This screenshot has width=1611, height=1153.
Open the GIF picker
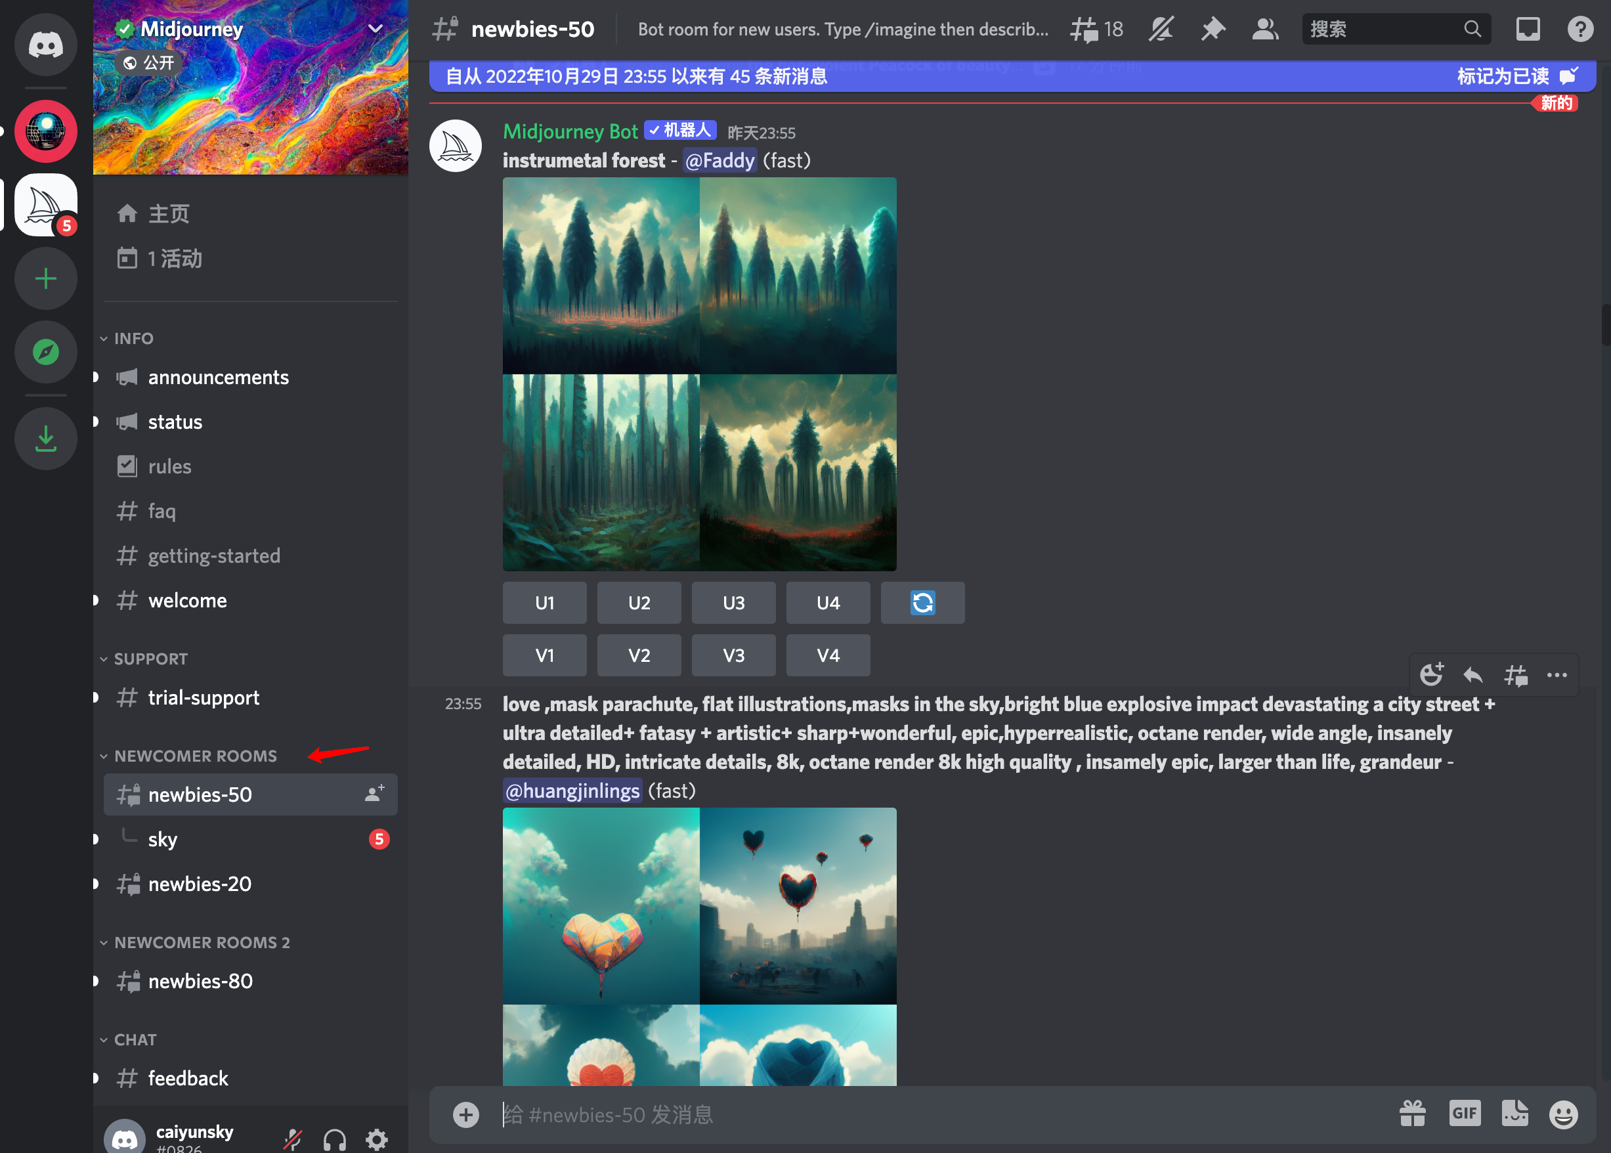[1464, 1113]
